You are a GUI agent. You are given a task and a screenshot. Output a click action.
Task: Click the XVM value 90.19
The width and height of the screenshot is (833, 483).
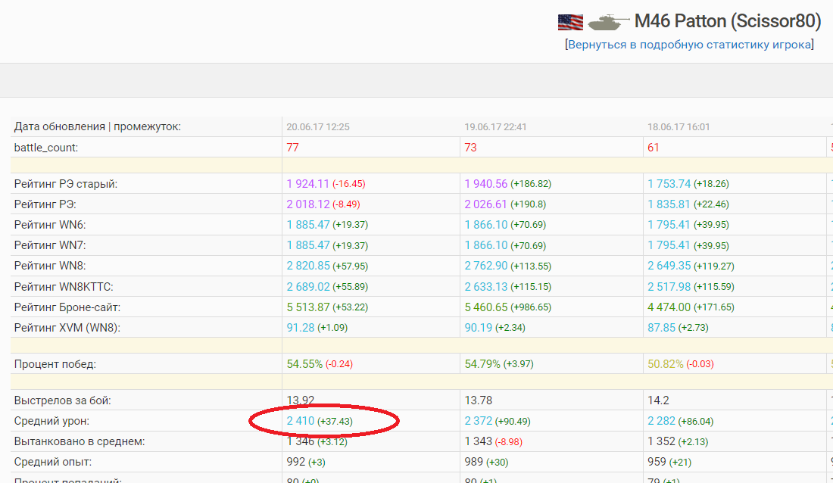tap(479, 328)
